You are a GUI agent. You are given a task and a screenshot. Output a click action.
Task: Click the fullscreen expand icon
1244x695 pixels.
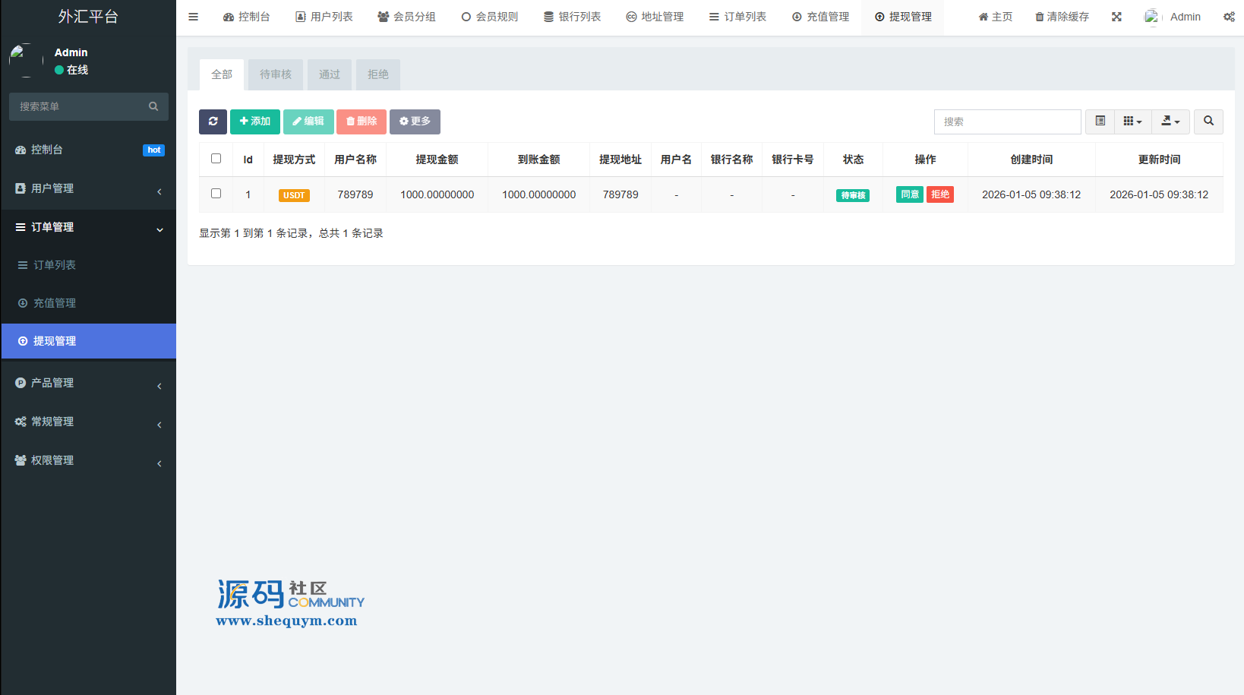tap(1116, 17)
